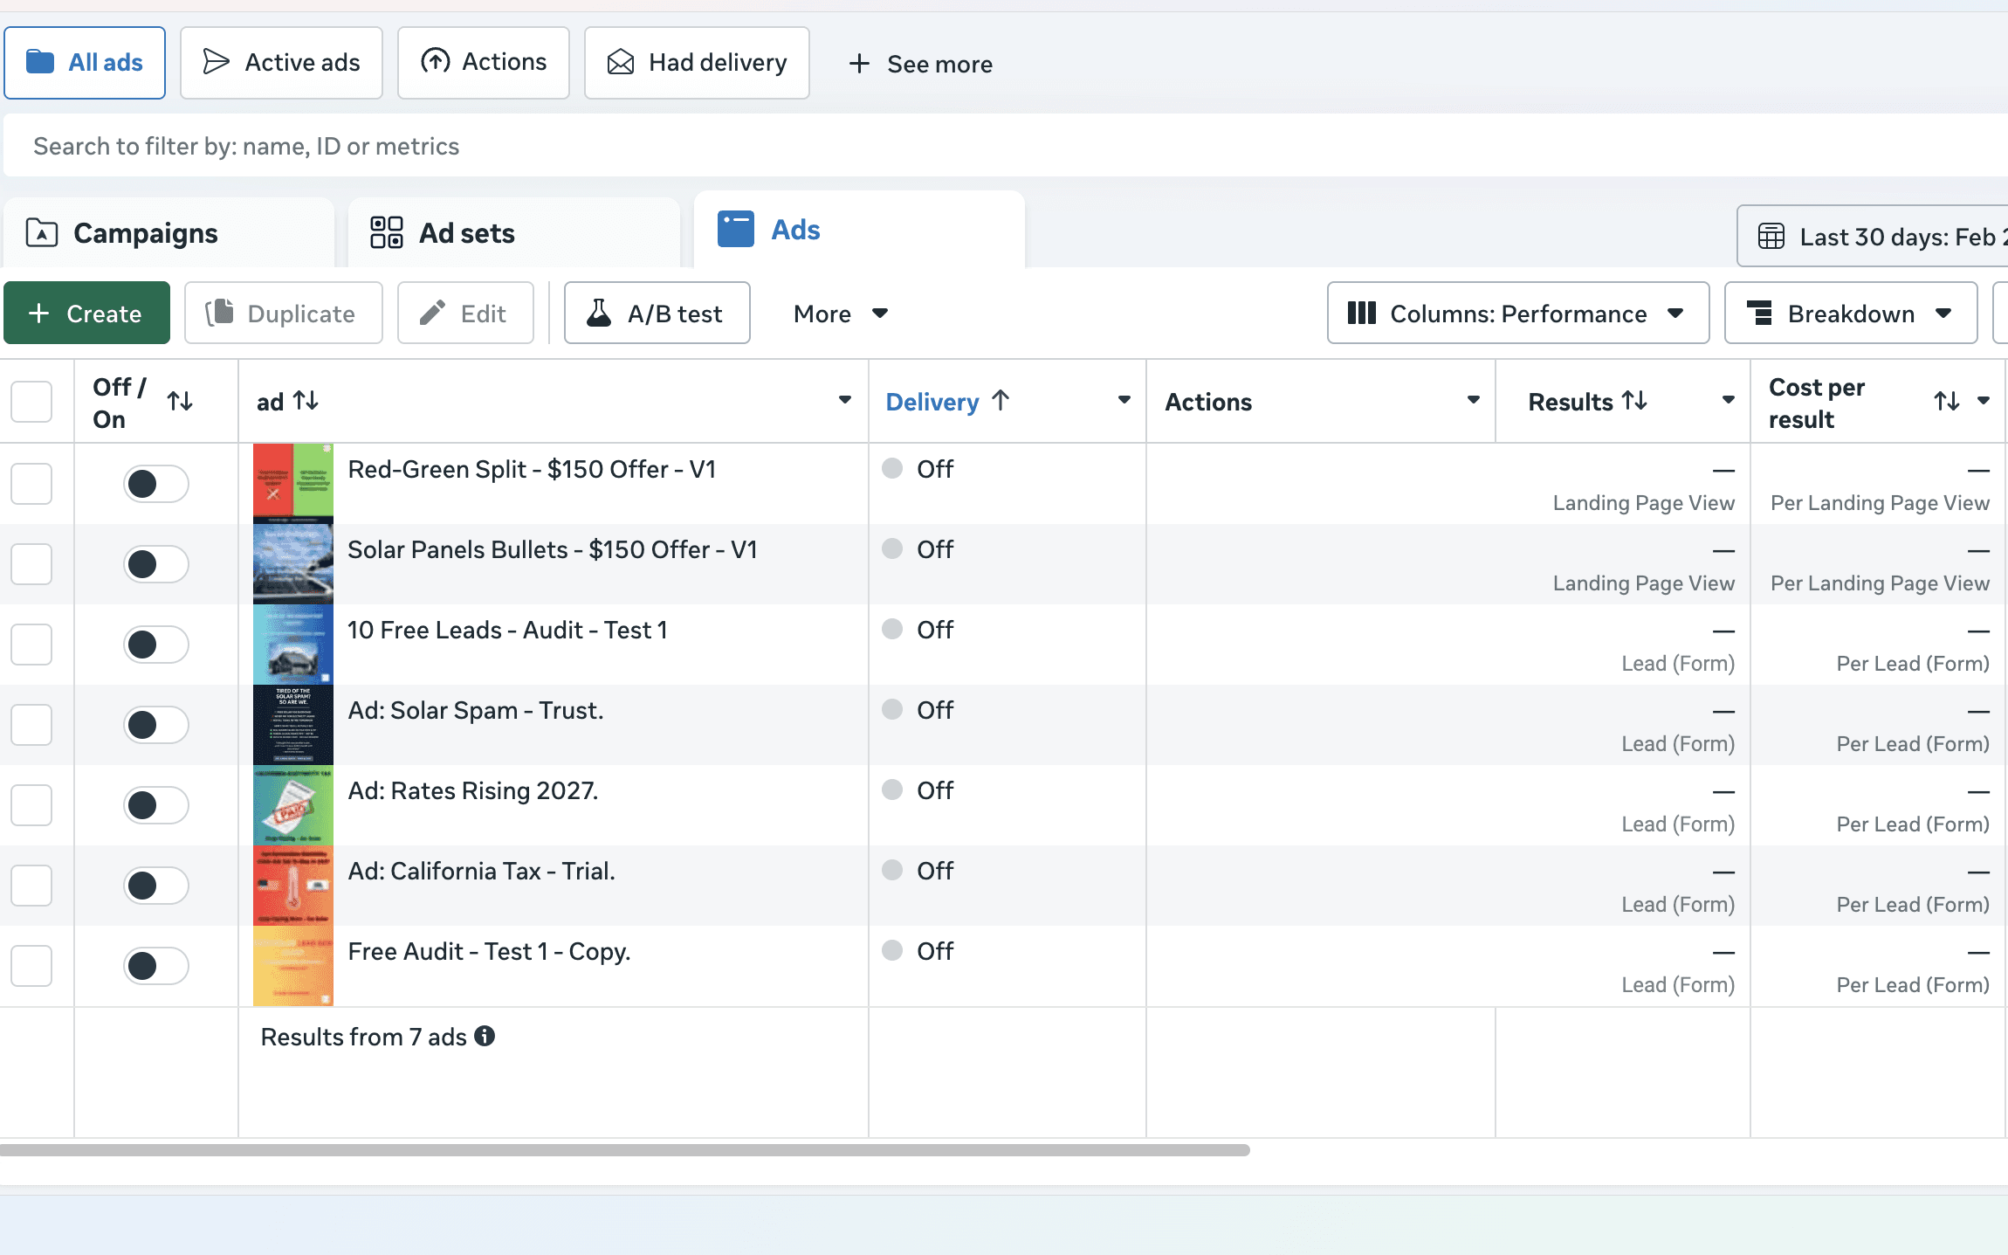Expand the Breakdown dropdown

pyautogui.click(x=1850, y=314)
